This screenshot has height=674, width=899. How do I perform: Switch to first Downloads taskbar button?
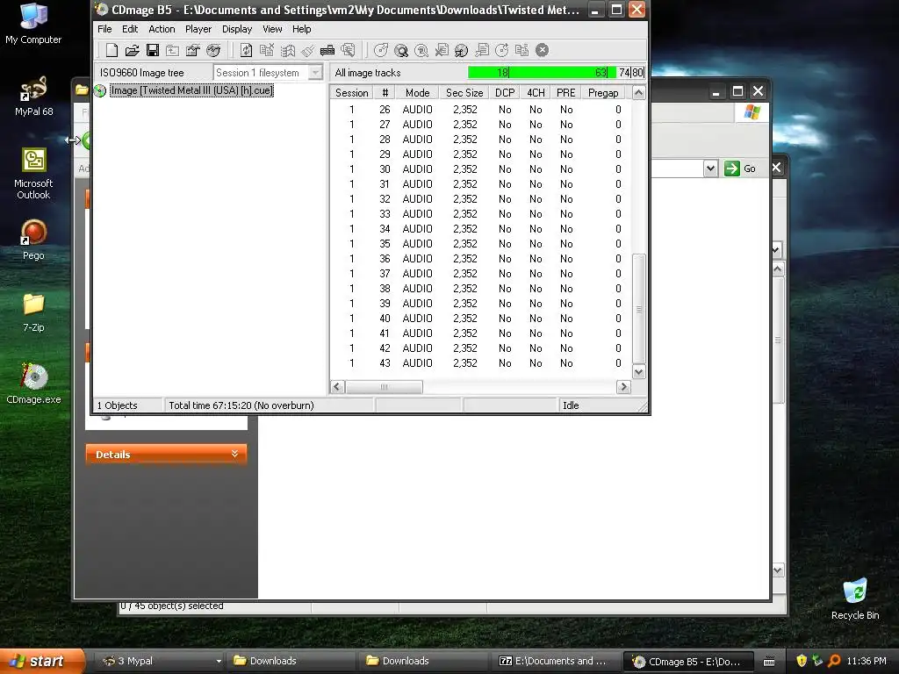point(290,661)
